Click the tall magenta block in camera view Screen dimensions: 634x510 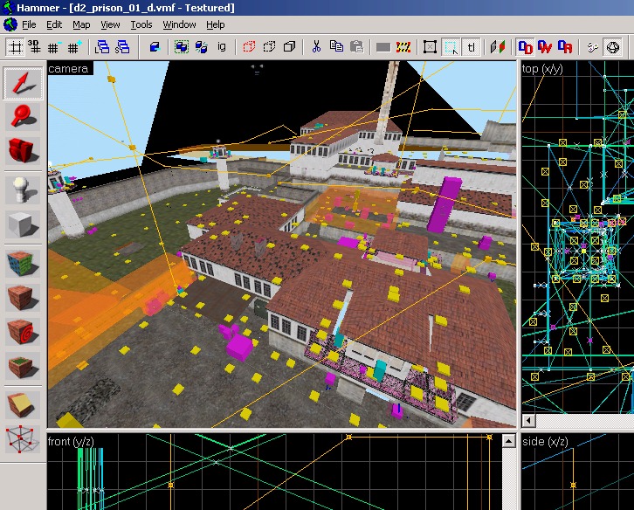[x=444, y=204]
